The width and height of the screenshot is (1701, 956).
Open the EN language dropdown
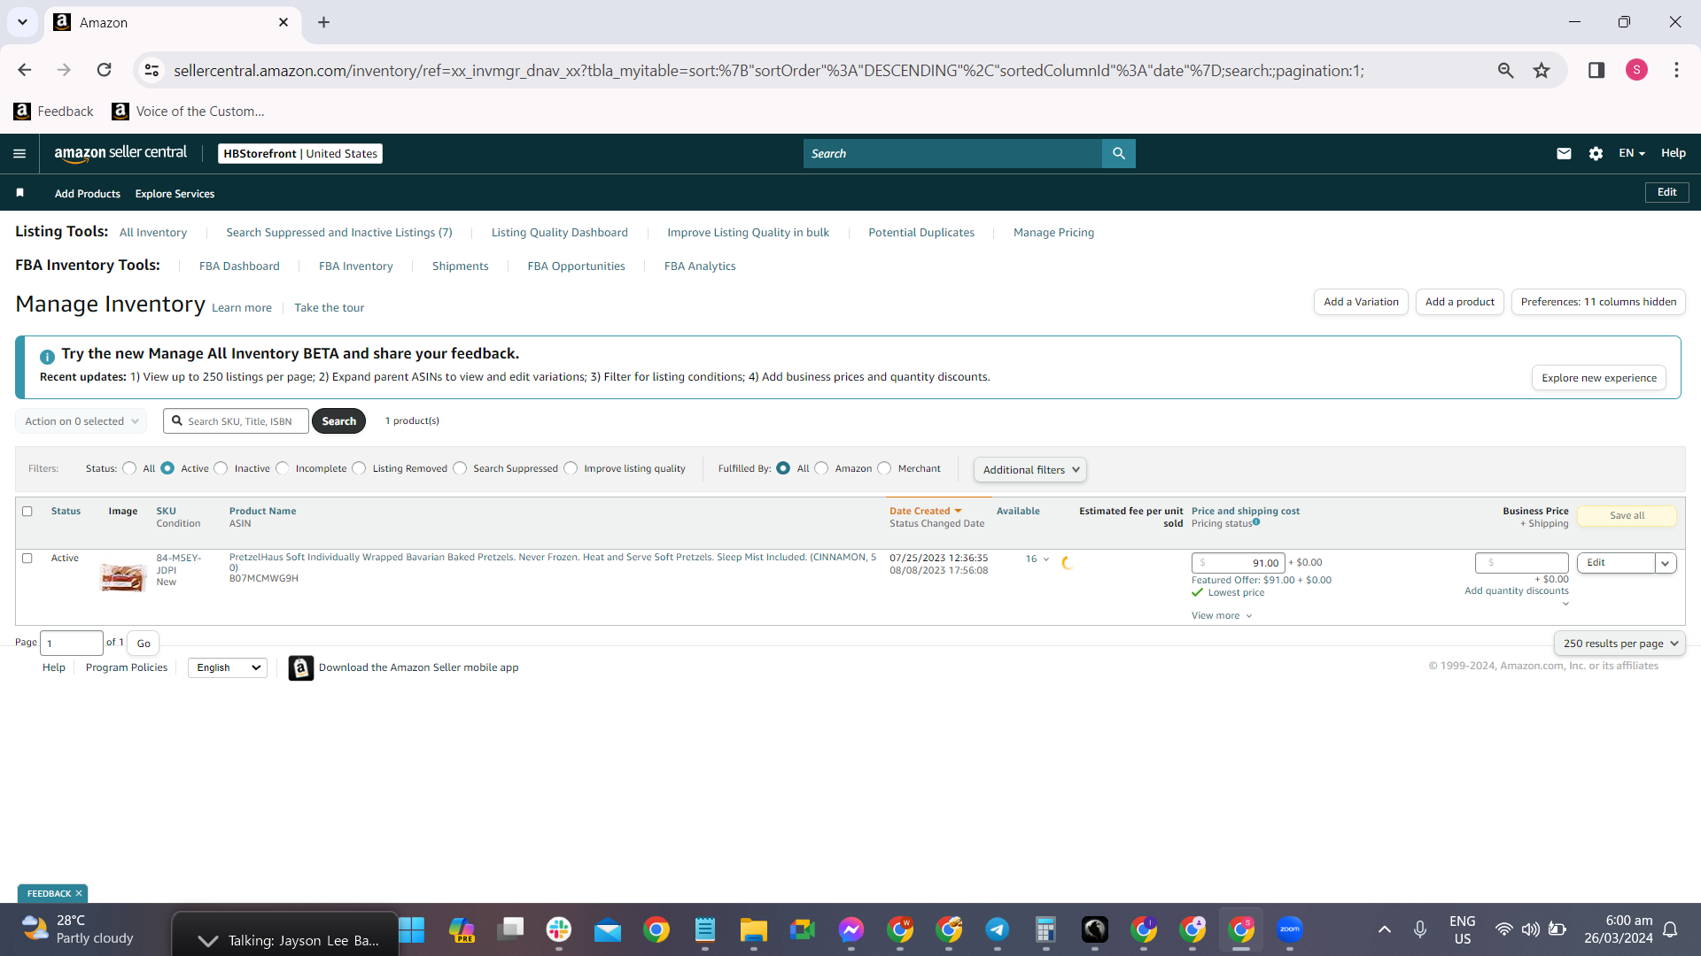click(1632, 153)
